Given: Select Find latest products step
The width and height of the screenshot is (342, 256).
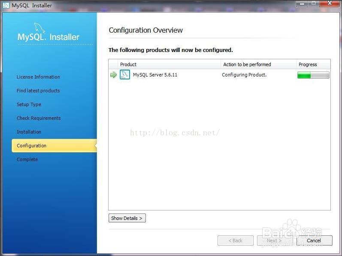Looking at the screenshot, I should pyautogui.click(x=38, y=91).
